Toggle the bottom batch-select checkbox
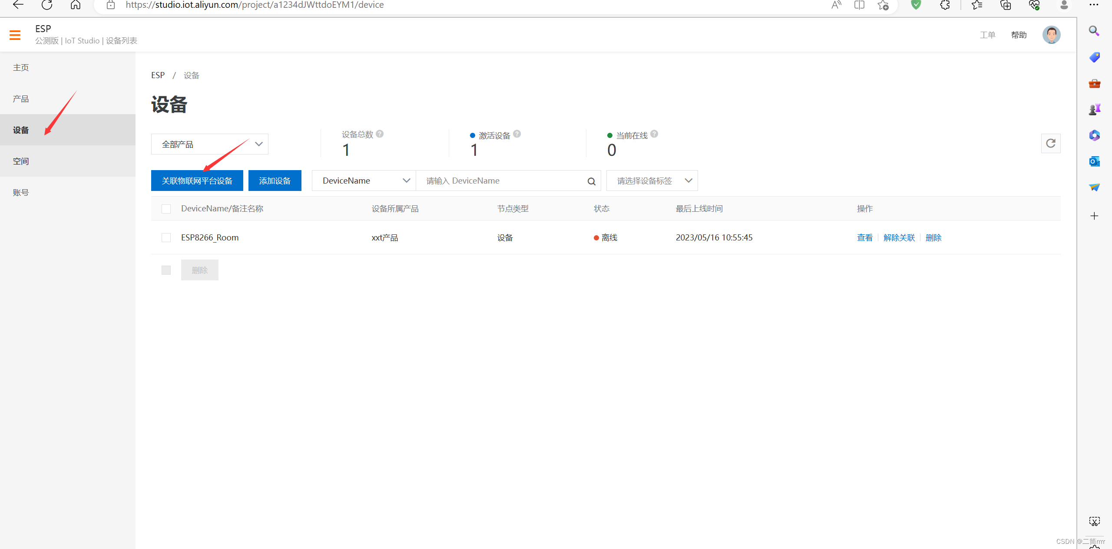The image size is (1112, 549). click(166, 270)
